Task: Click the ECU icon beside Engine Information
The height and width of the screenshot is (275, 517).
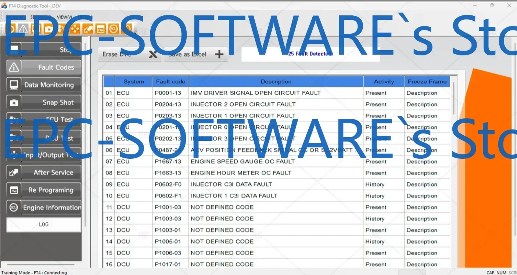Action: [x=14, y=208]
